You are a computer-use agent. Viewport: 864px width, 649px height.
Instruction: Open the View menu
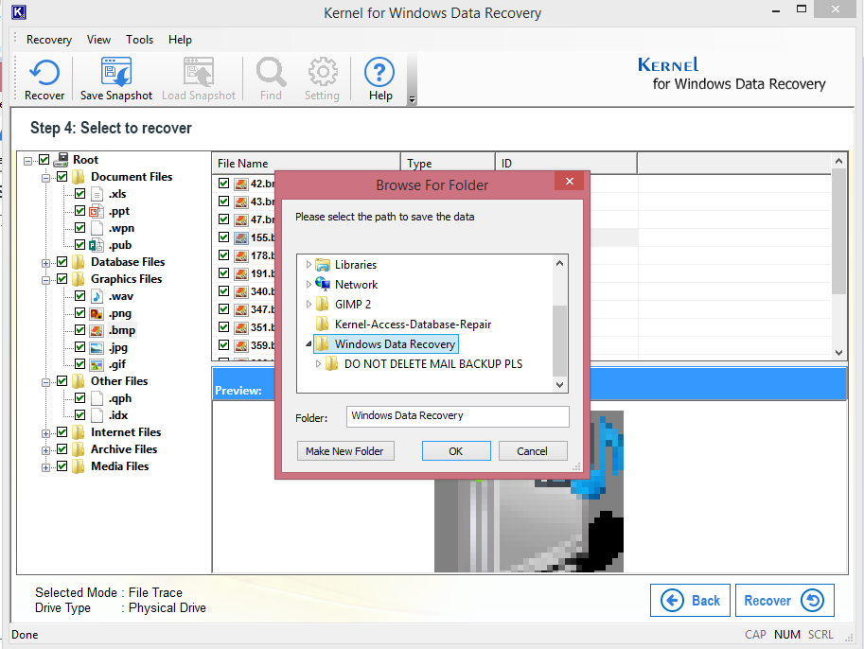(x=98, y=40)
